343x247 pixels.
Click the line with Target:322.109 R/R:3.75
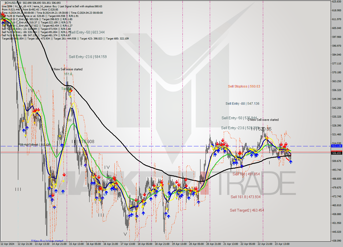36,22
